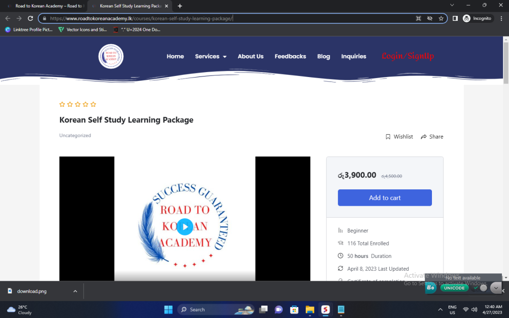Click the green UNICODE mode button

[454, 288]
